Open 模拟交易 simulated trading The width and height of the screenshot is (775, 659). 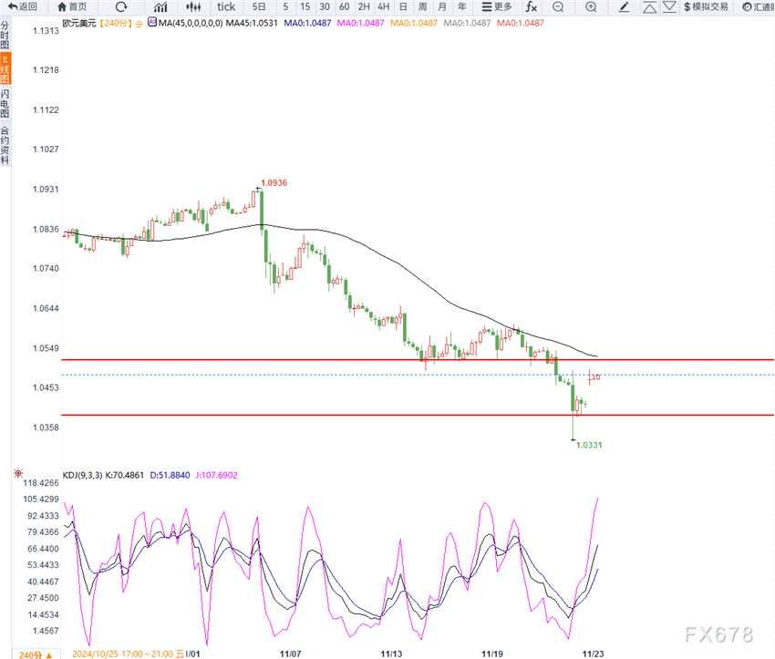pyautogui.click(x=706, y=6)
